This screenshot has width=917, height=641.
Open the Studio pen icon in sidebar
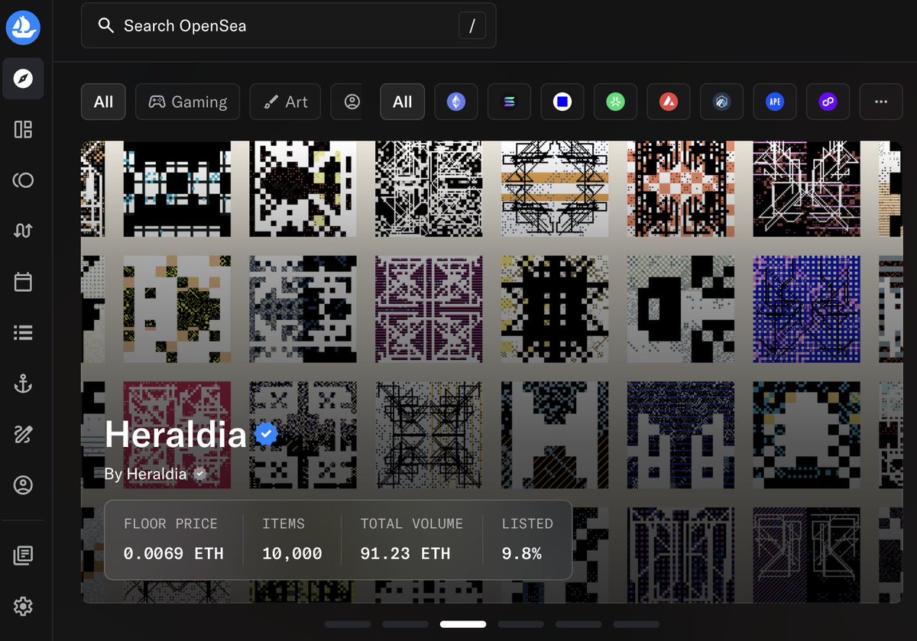[23, 434]
